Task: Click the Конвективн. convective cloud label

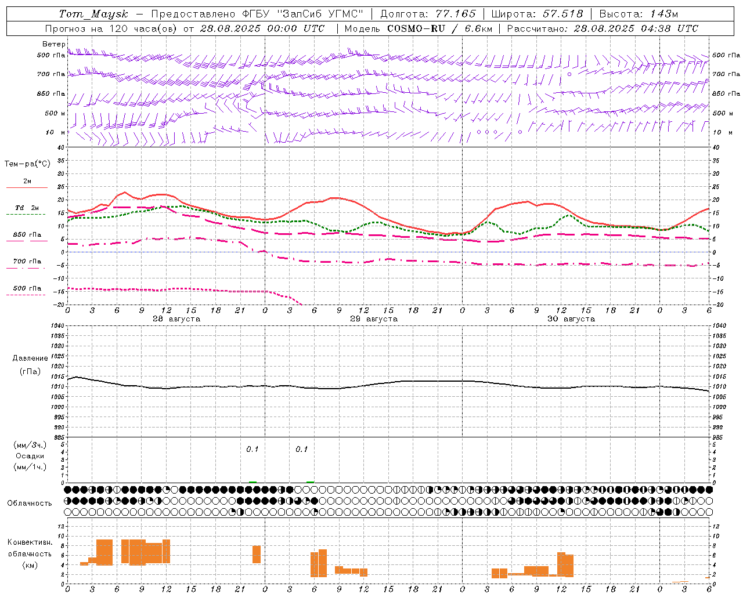Action: pyautogui.click(x=30, y=542)
